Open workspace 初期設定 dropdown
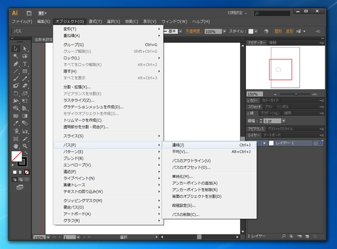 point(237,13)
